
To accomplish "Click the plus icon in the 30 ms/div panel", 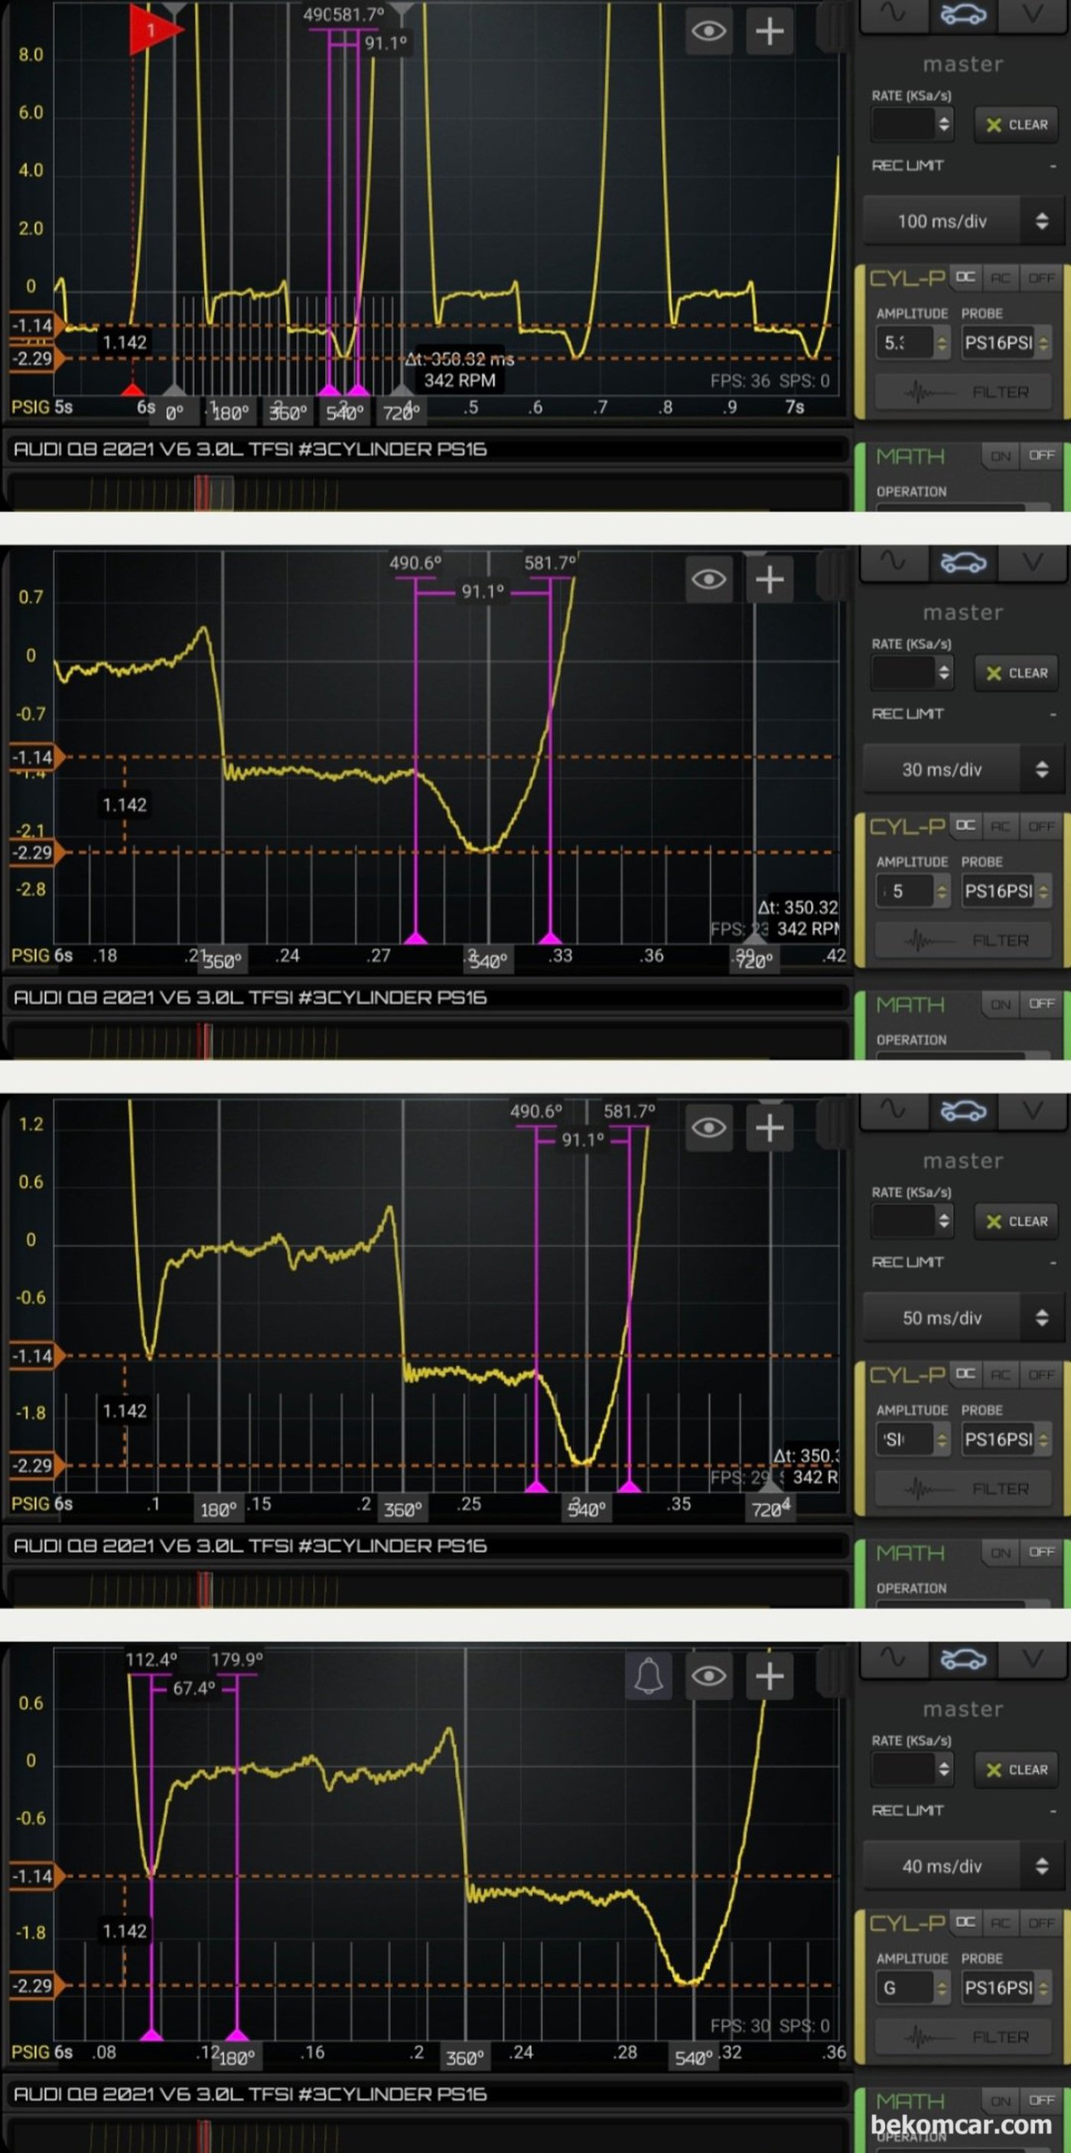I will pyautogui.click(x=769, y=580).
